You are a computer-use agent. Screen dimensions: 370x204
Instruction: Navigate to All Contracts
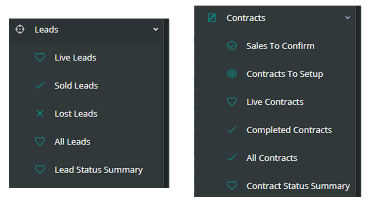pos(272,158)
